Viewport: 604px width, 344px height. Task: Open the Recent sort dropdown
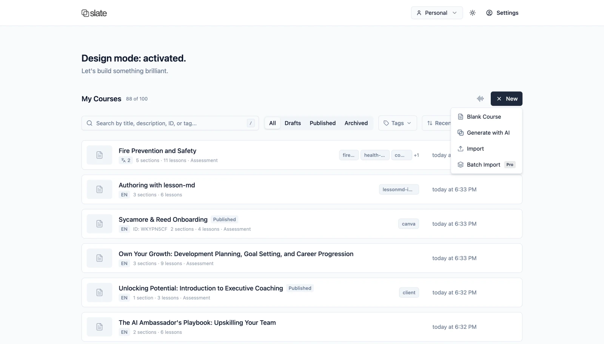point(436,123)
